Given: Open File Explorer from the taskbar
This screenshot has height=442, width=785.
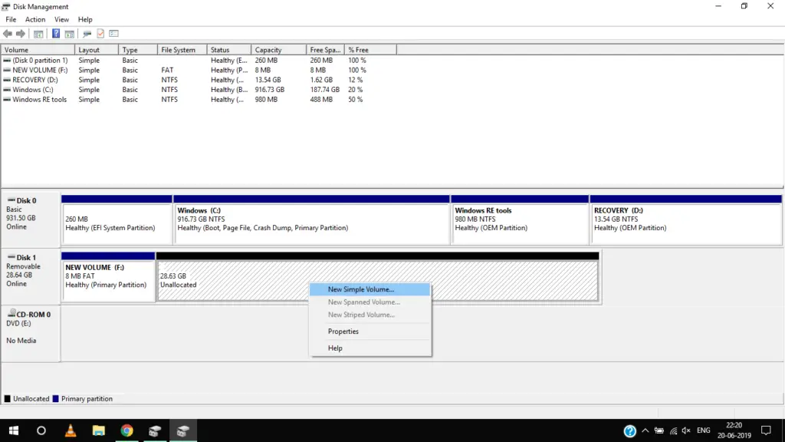Looking at the screenshot, I should point(99,430).
